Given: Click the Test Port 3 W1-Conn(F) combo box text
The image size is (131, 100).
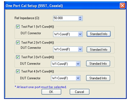Looking at the screenshot, I should coord(60,64).
